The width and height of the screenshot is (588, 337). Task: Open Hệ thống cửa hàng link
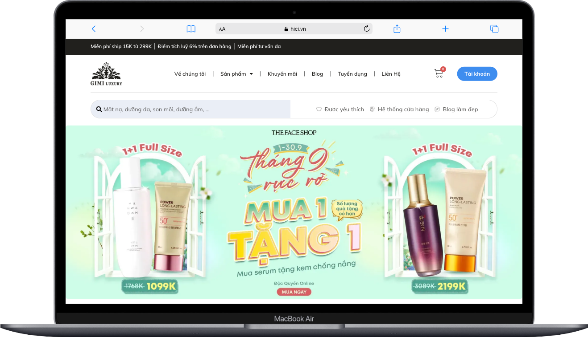(x=399, y=110)
